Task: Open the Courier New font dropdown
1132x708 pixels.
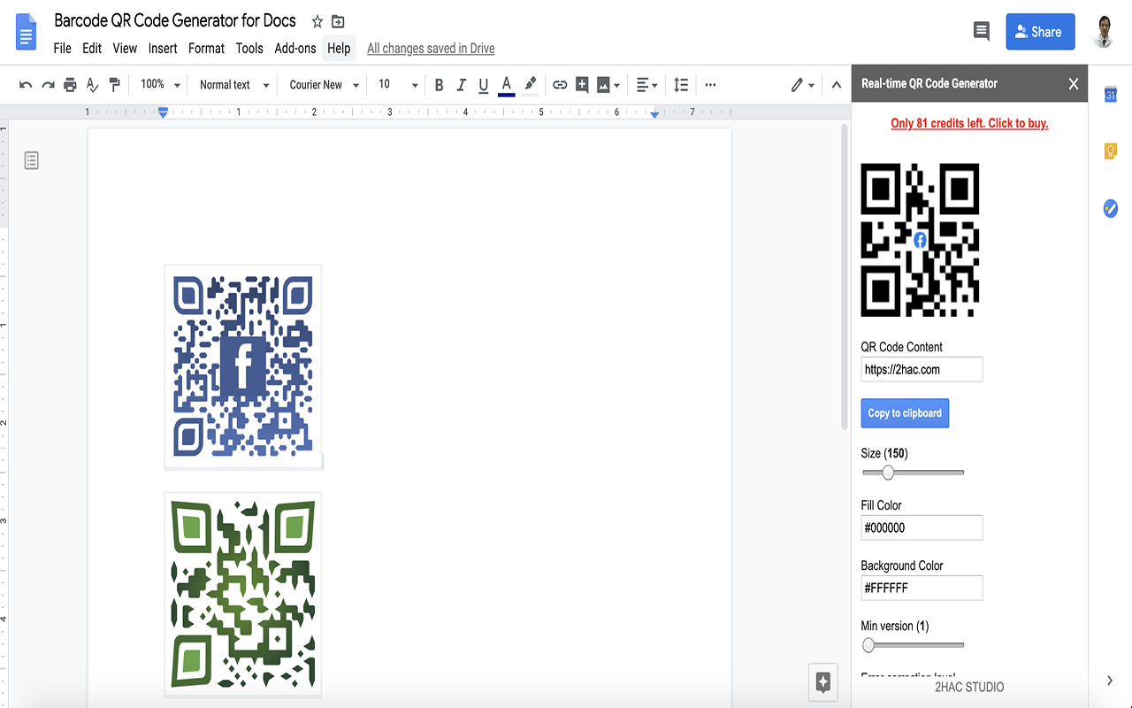Action: point(324,85)
